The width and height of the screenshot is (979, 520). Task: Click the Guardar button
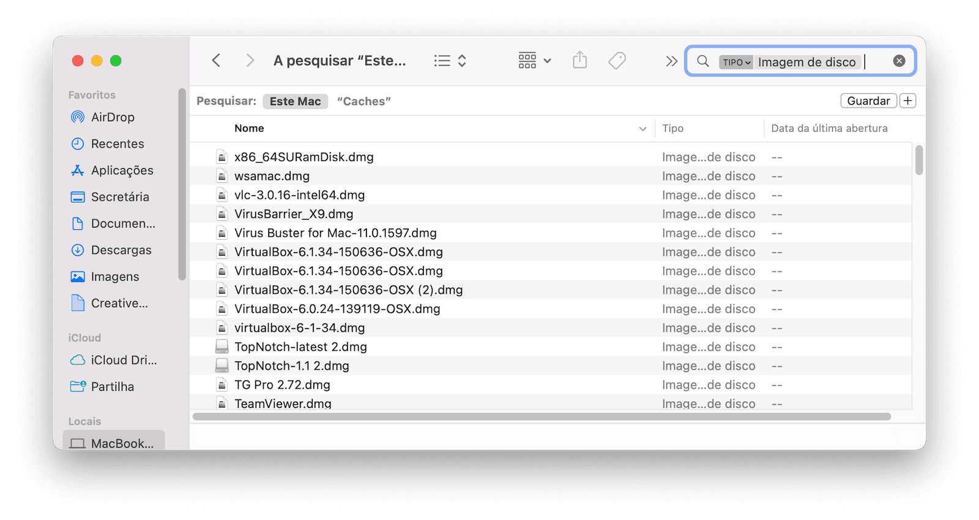click(x=868, y=101)
